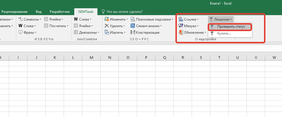282x117 pixels.
Task: Select column V header
Action: pyautogui.click(x=256, y=58)
